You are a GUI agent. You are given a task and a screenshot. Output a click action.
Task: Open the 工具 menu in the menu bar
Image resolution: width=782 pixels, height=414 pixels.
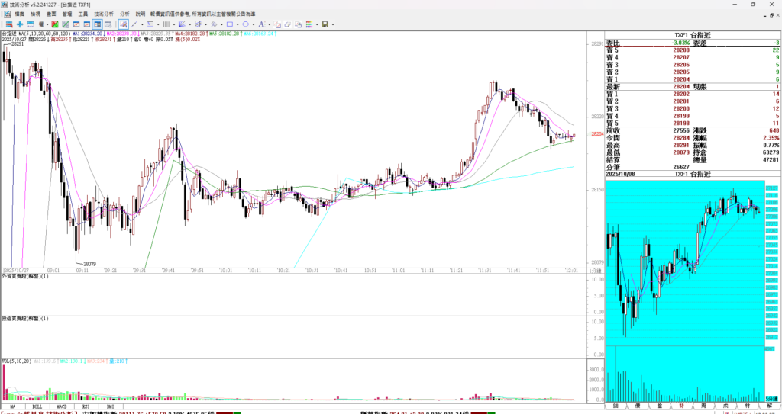click(x=83, y=14)
